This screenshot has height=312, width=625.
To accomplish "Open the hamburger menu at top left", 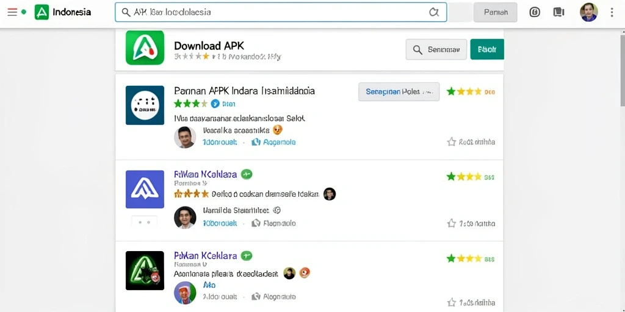I will tap(12, 12).
